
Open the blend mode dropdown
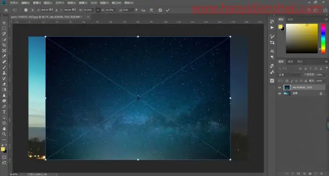(x=290, y=75)
